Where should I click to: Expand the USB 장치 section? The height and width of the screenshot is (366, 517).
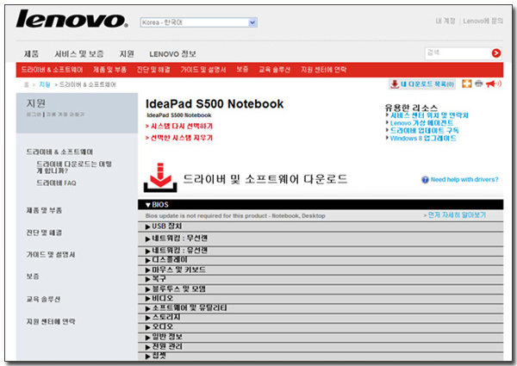click(321, 226)
